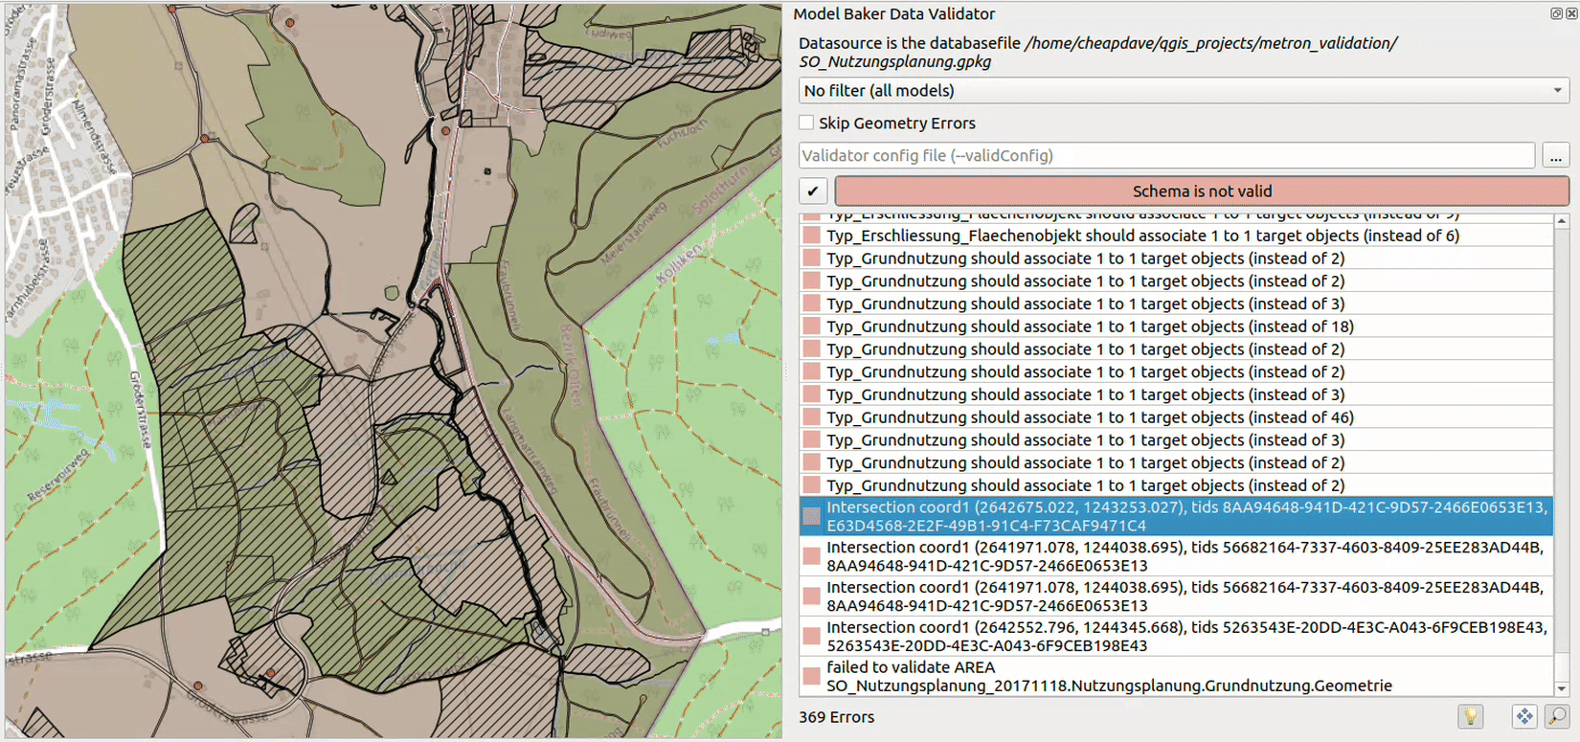Tick the 'failed to validate AREA' error checkbox
This screenshot has height=742, width=1580.
coord(812,676)
